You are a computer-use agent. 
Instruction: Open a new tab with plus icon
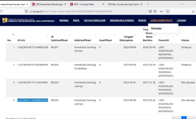(148, 4)
